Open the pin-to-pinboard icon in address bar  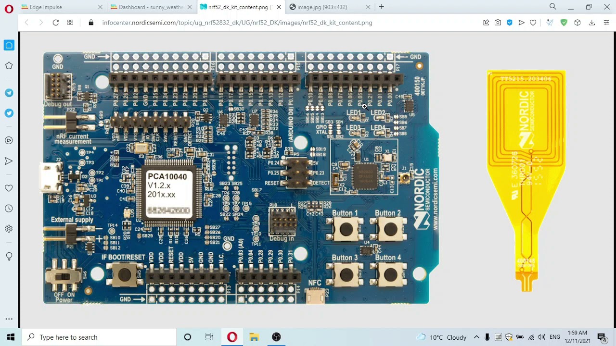click(x=486, y=23)
